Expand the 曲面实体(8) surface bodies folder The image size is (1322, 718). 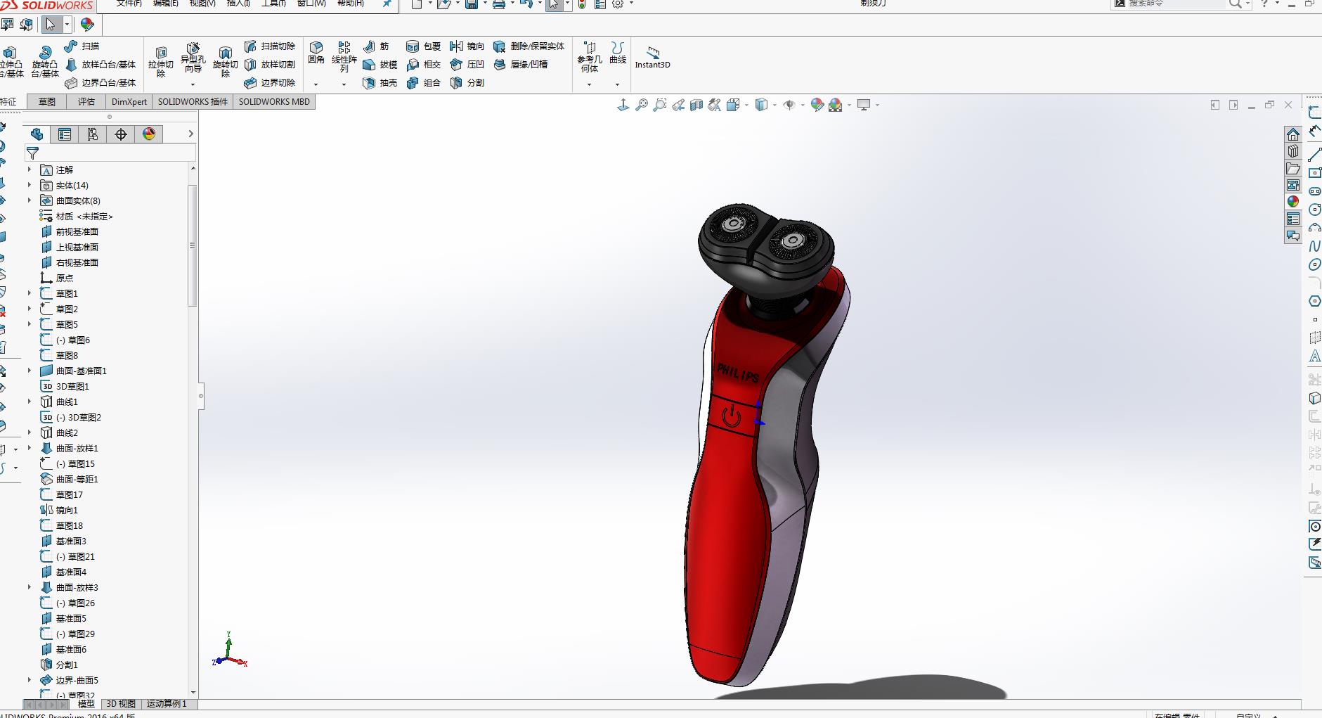tap(30, 200)
